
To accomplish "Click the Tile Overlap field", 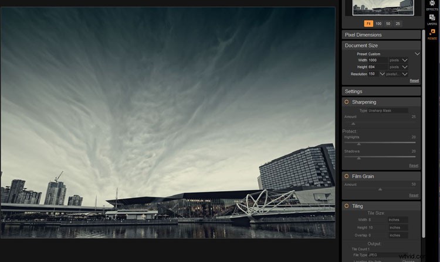I will coord(378,236).
